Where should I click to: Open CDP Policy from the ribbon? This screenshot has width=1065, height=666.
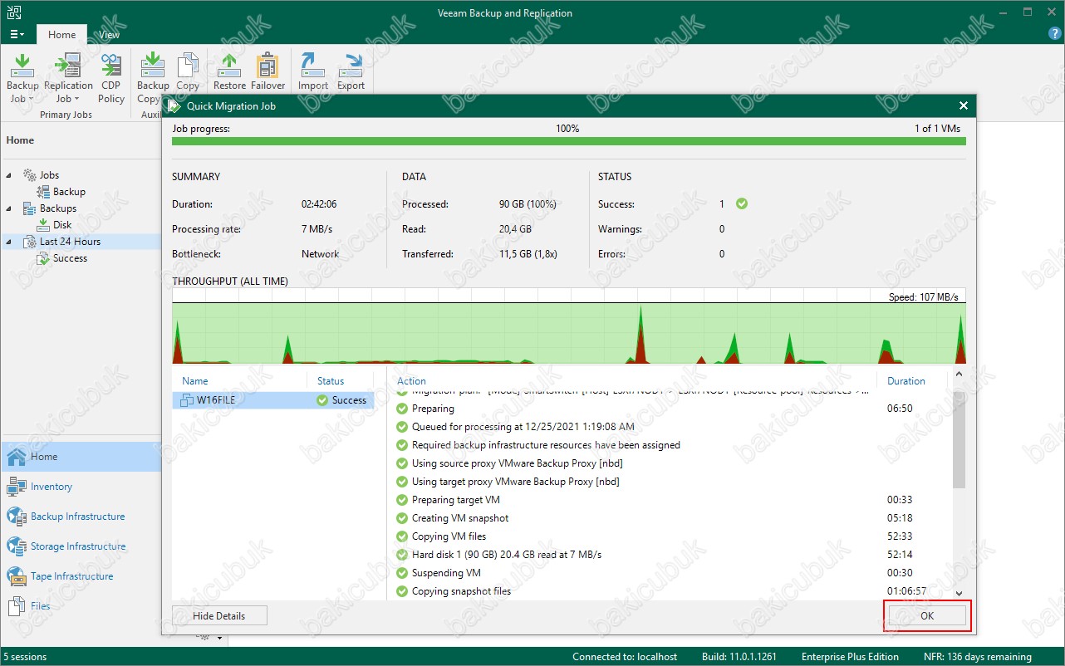click(111, 79)
